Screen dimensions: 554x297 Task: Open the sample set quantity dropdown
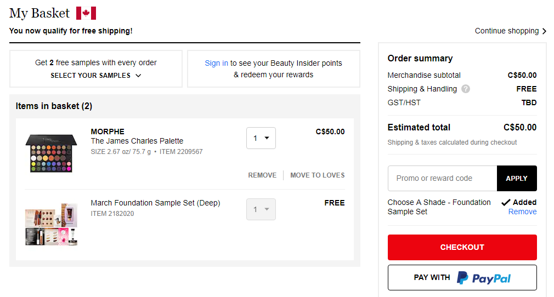pos(261,209)
